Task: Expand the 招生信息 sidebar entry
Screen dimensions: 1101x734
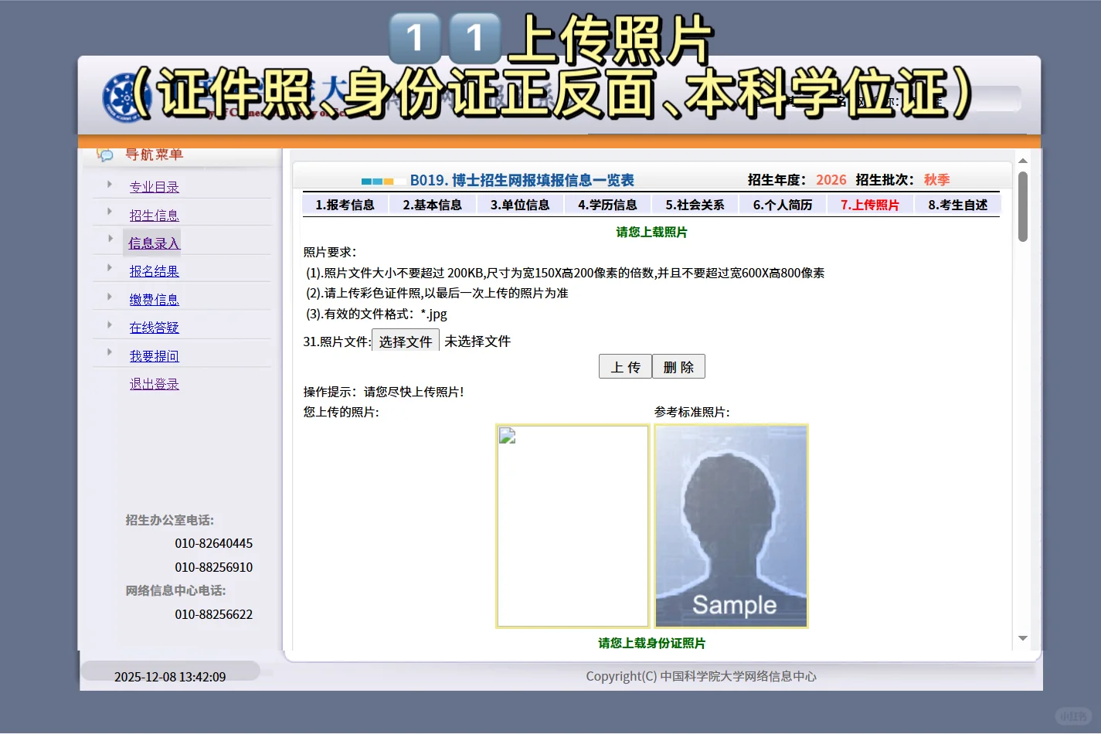Action: tap(154, 213)
